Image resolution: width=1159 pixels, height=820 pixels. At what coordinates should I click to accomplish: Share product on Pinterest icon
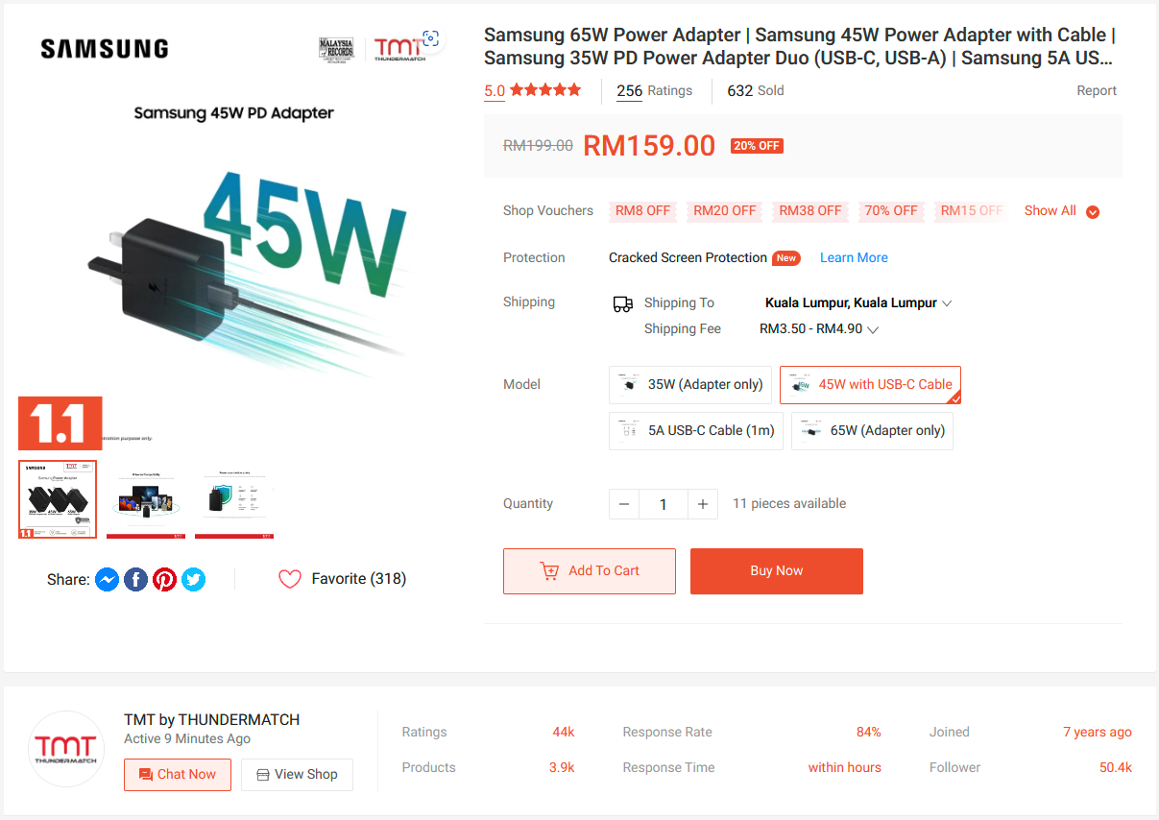pos(164,579)
